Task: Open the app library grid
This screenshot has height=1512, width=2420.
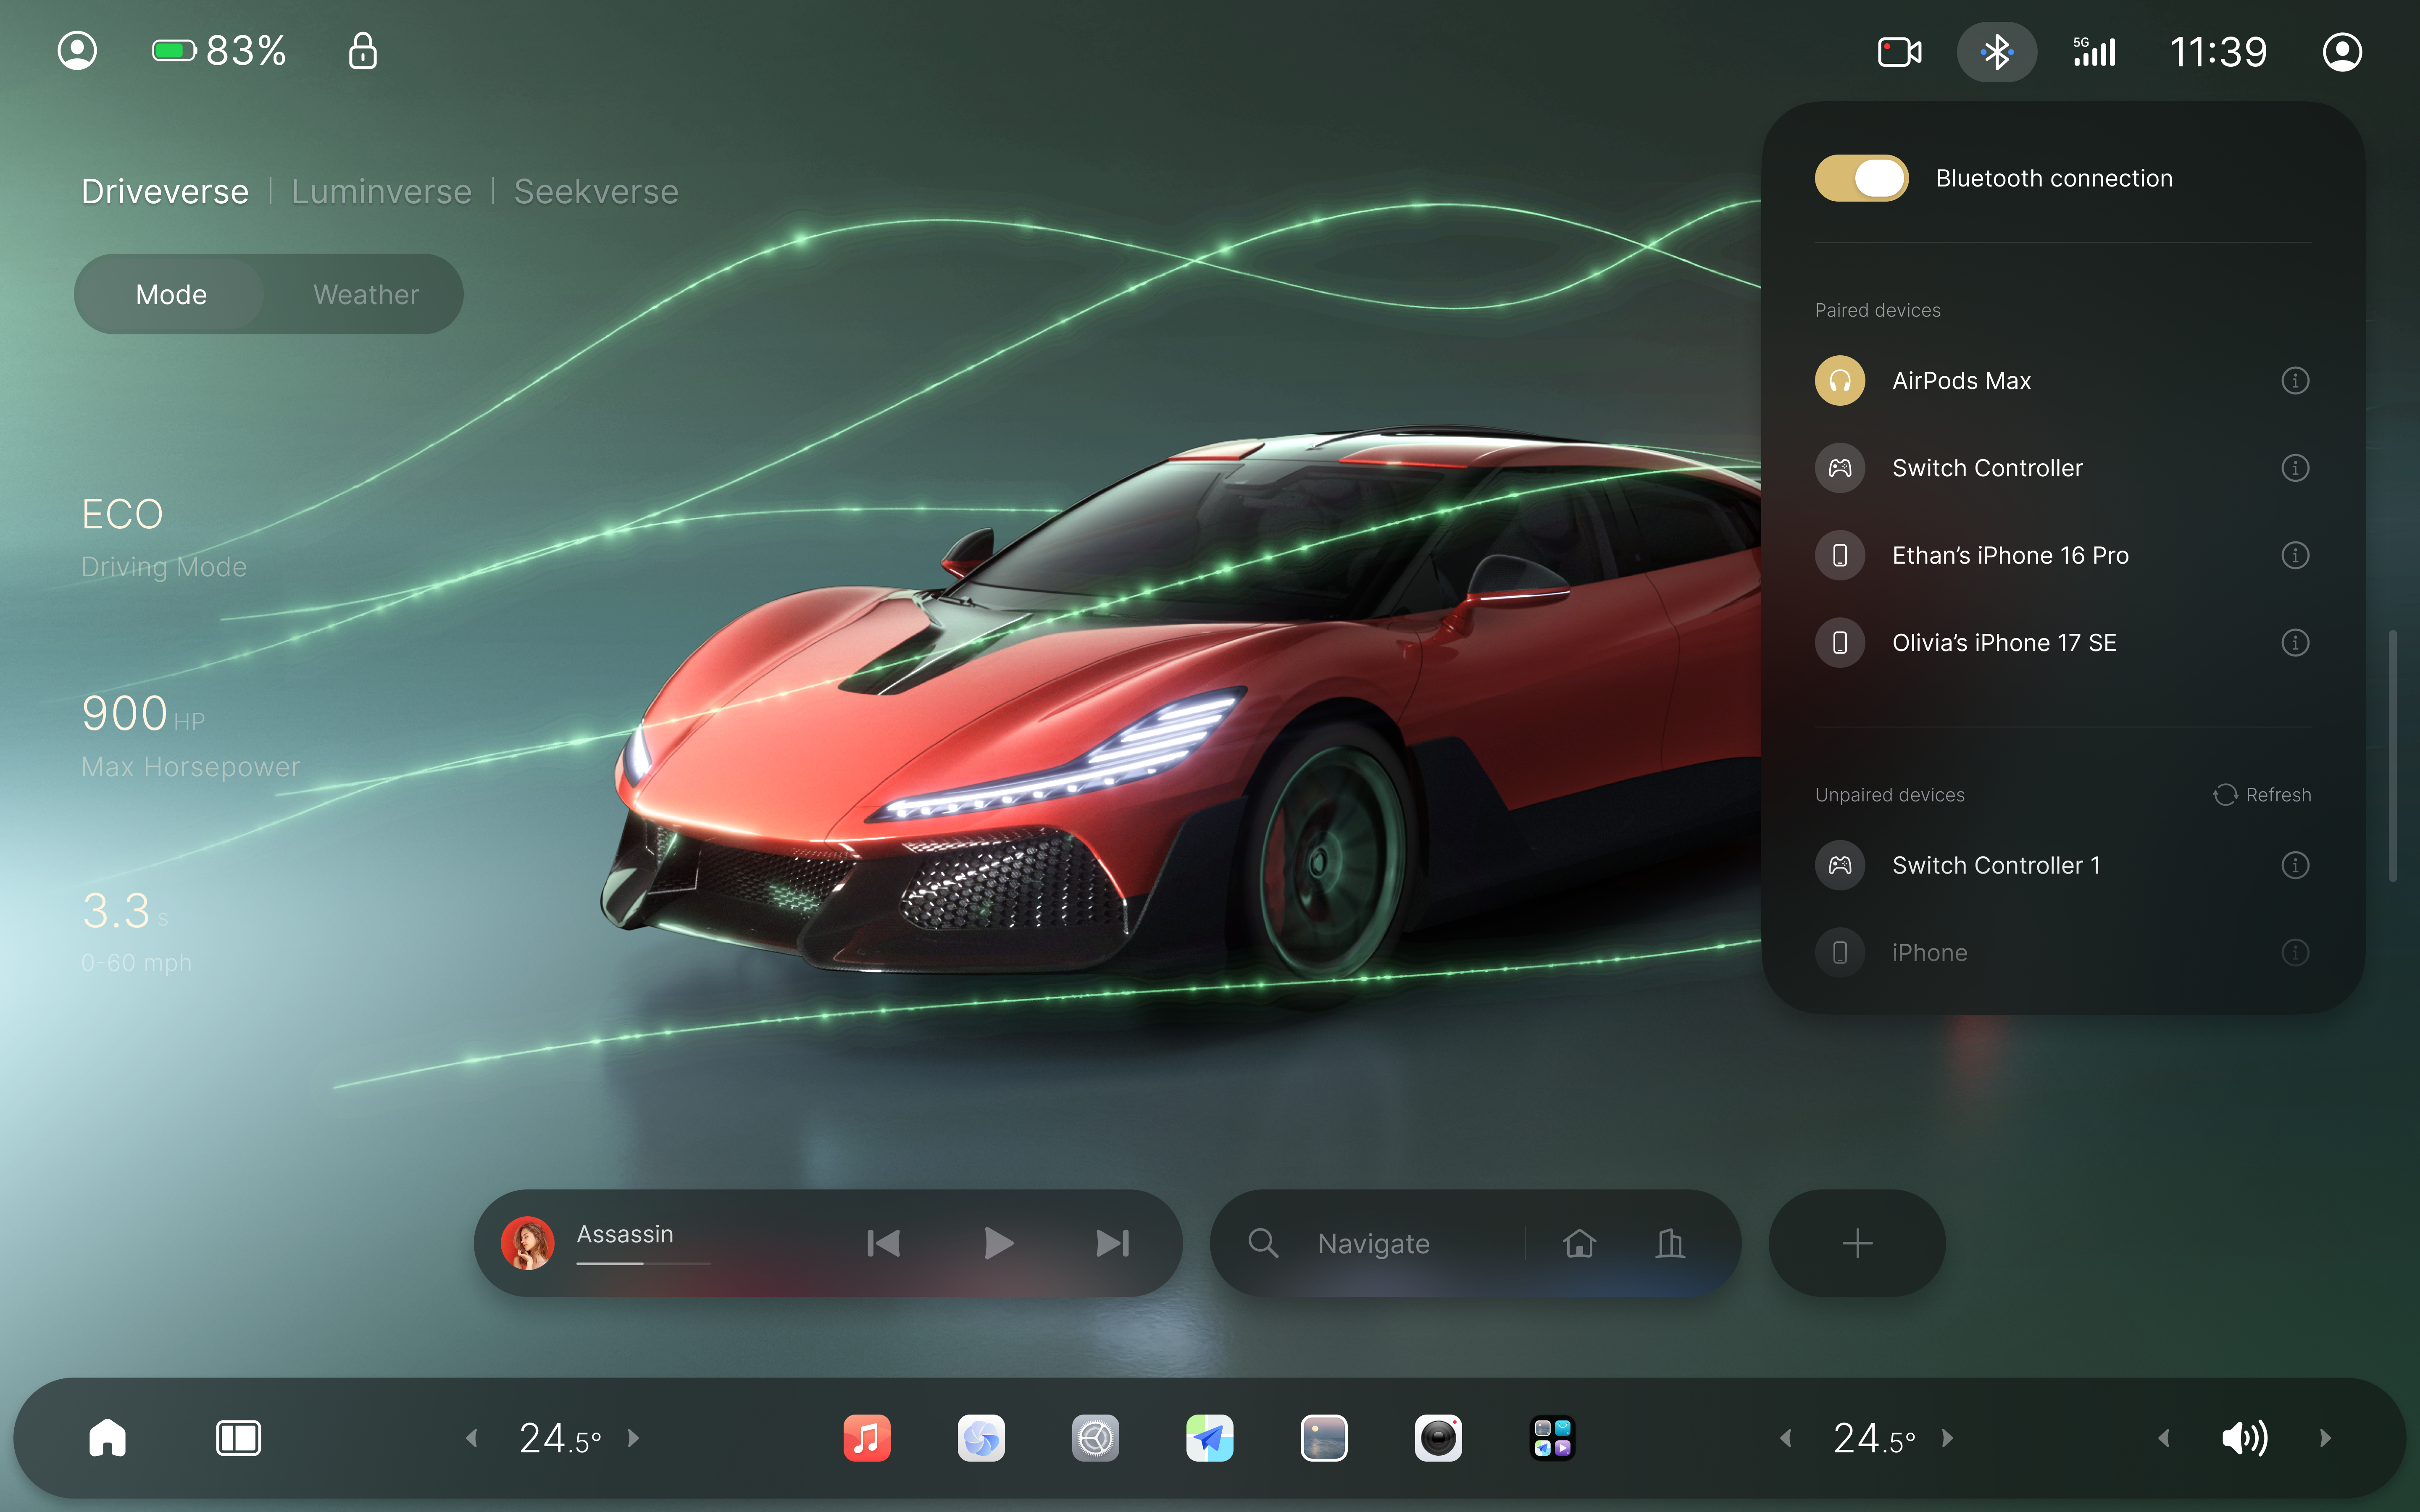Action: pos(1552,1438)
